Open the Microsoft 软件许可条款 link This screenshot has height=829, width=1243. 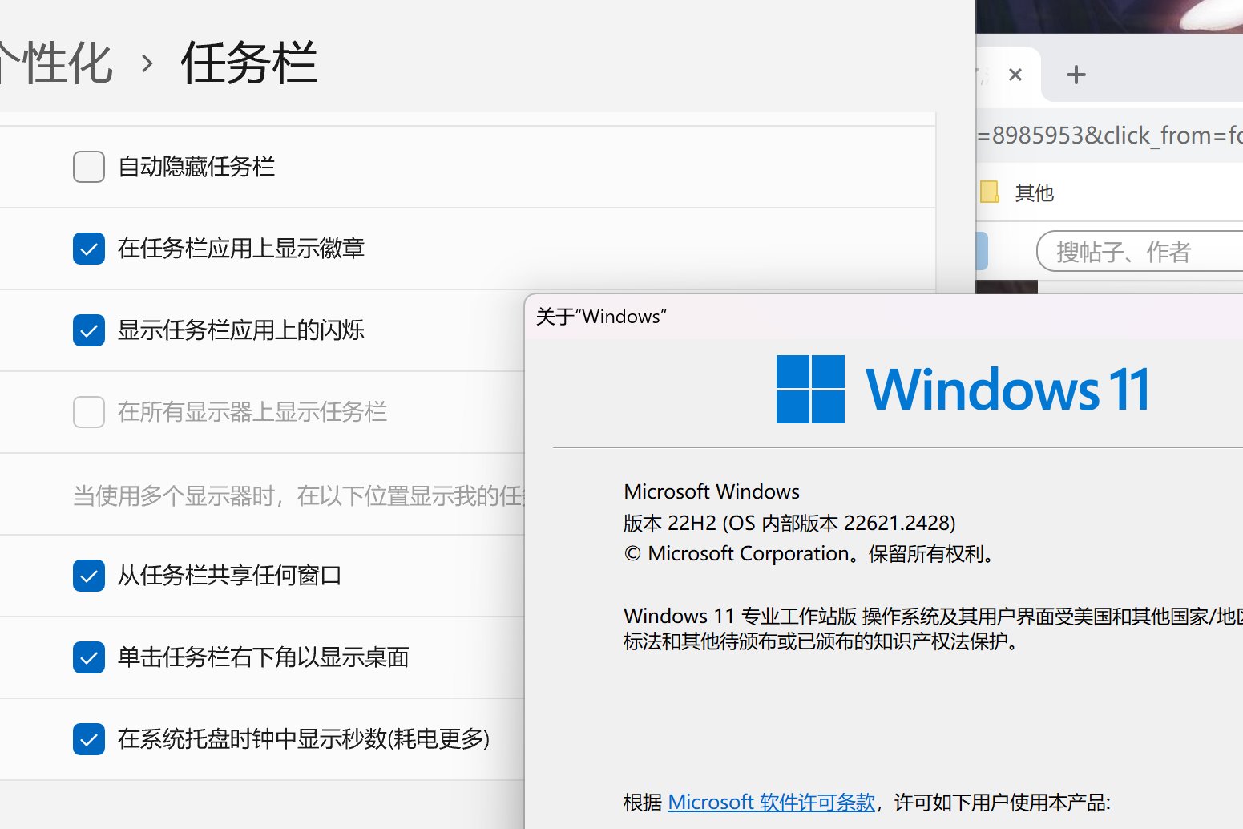click(x=771, y=802)
